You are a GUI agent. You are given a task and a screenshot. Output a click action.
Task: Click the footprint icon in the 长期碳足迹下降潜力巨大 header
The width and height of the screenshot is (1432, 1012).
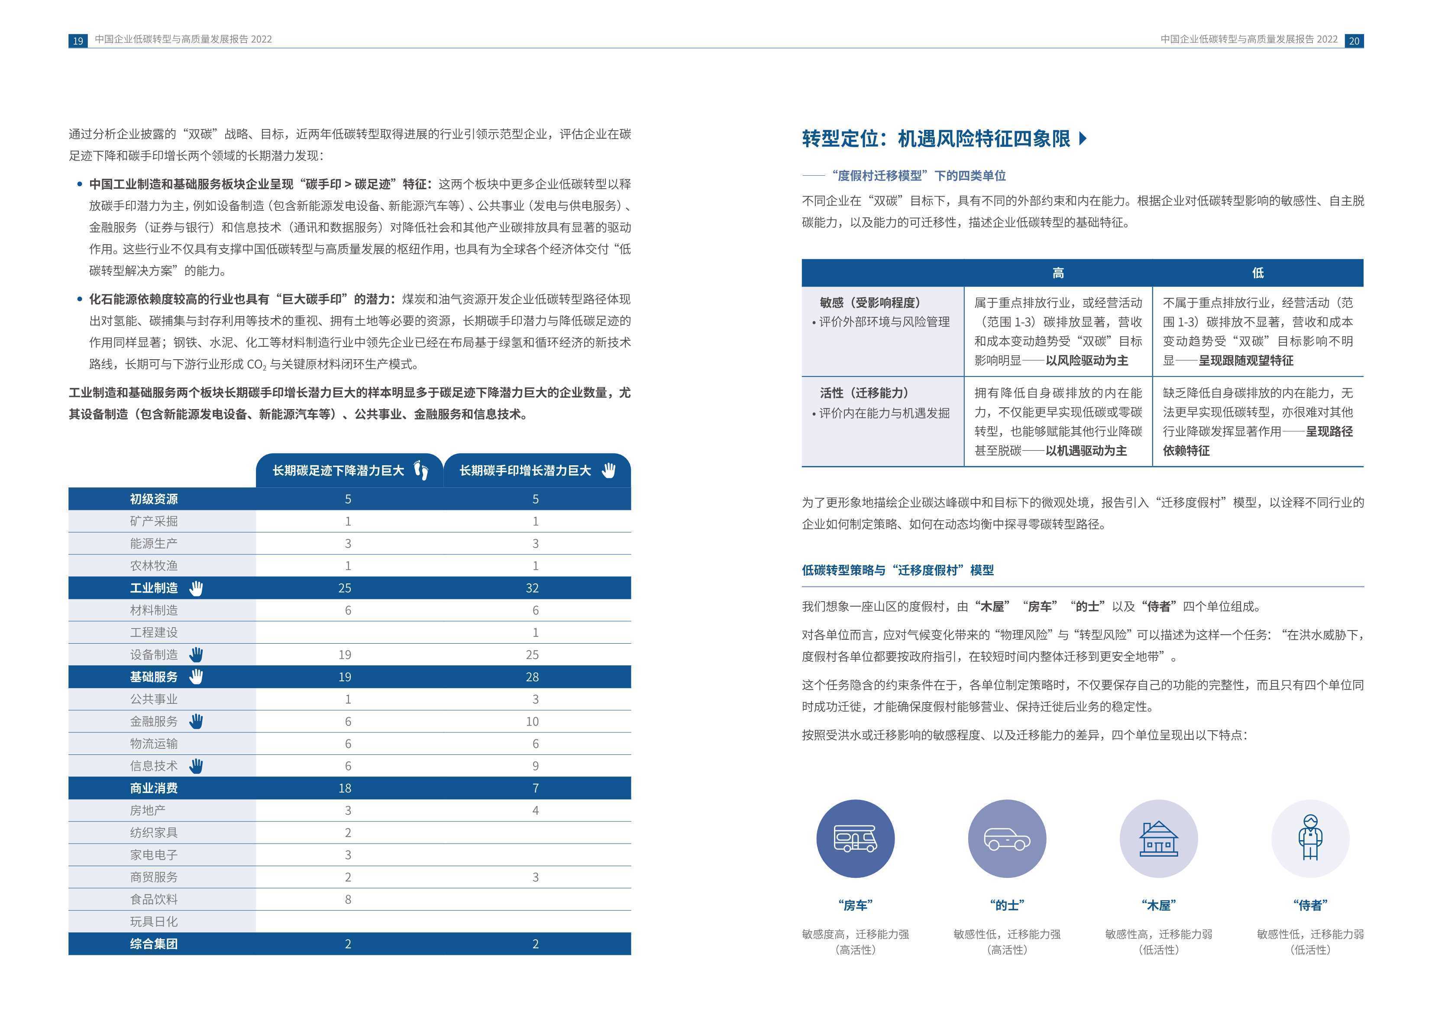pos(422,471)
